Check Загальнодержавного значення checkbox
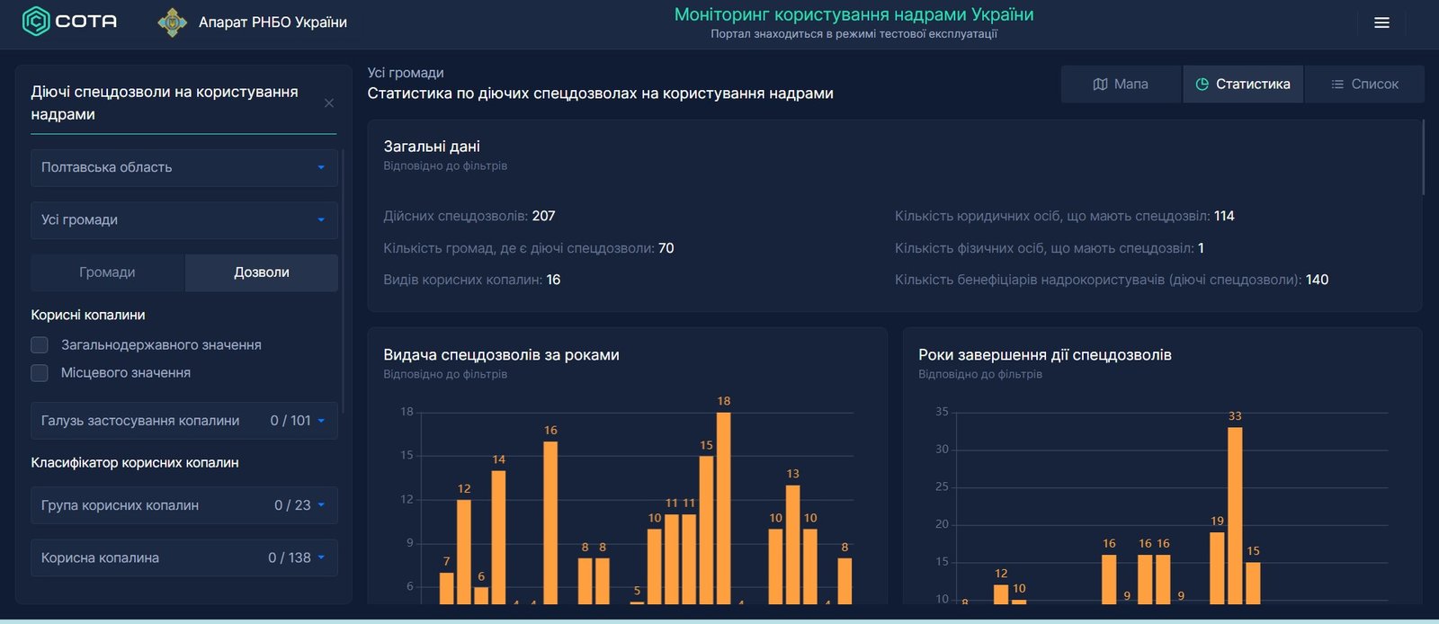 (x=40, y=345)
